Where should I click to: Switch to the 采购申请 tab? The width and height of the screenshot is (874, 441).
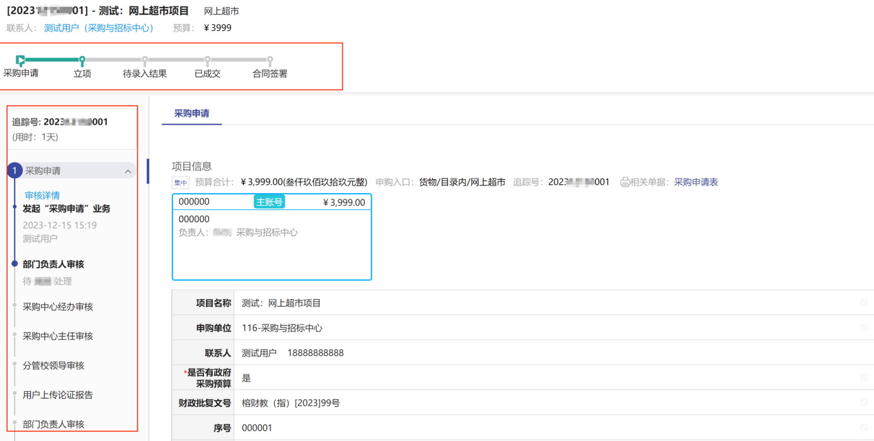click(191, 114)
